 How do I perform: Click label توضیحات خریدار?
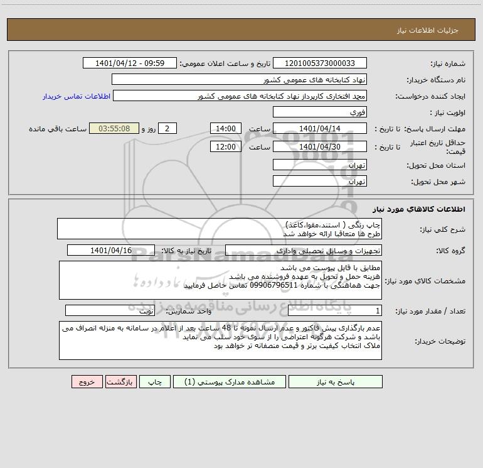pos(440,341)
